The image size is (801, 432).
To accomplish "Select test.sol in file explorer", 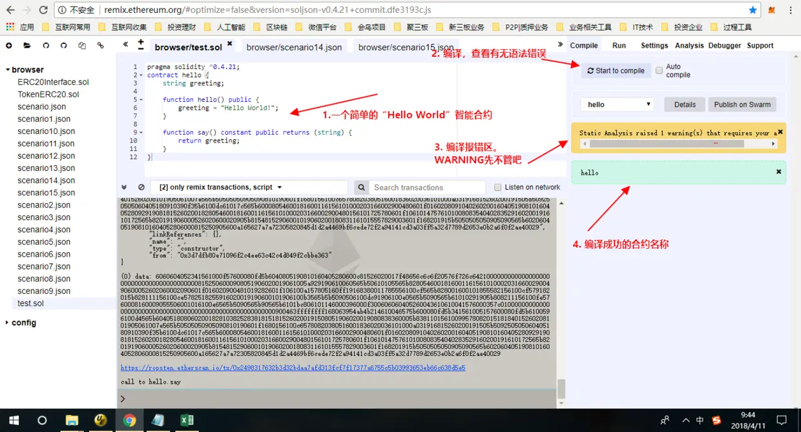I will point(31,303).
